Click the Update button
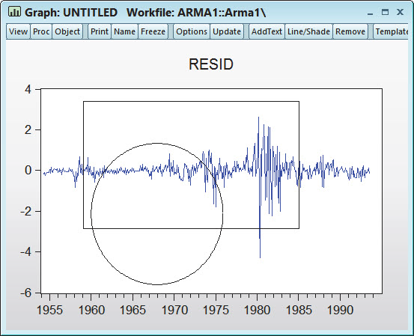Viewport: 414px width, 336px height. [x=227, y=31]
